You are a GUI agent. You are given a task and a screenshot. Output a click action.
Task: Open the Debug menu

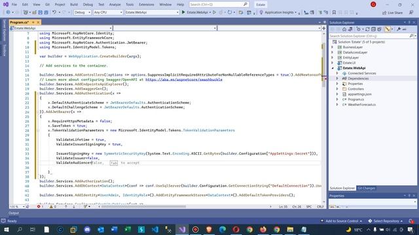88,5
